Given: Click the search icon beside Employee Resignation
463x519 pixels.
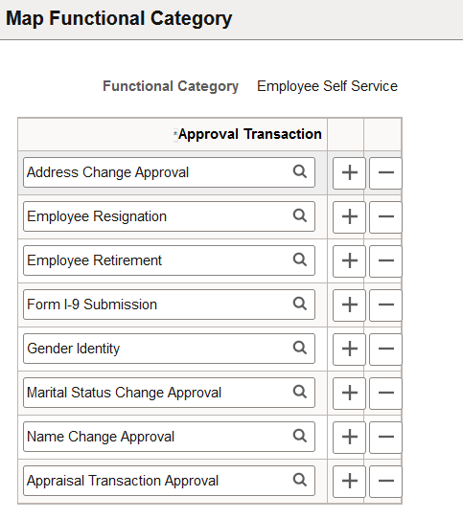Looking at the screenshot, I should click(x=300, y=216).
